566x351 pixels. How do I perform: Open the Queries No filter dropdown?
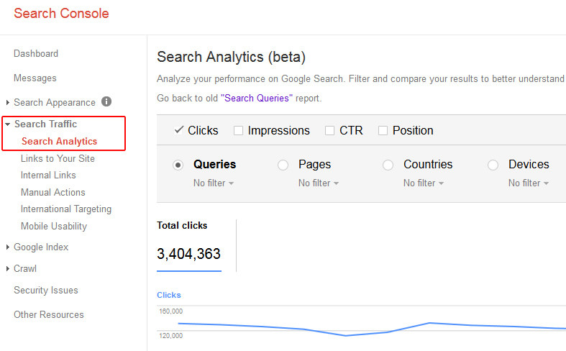(214, 183)
